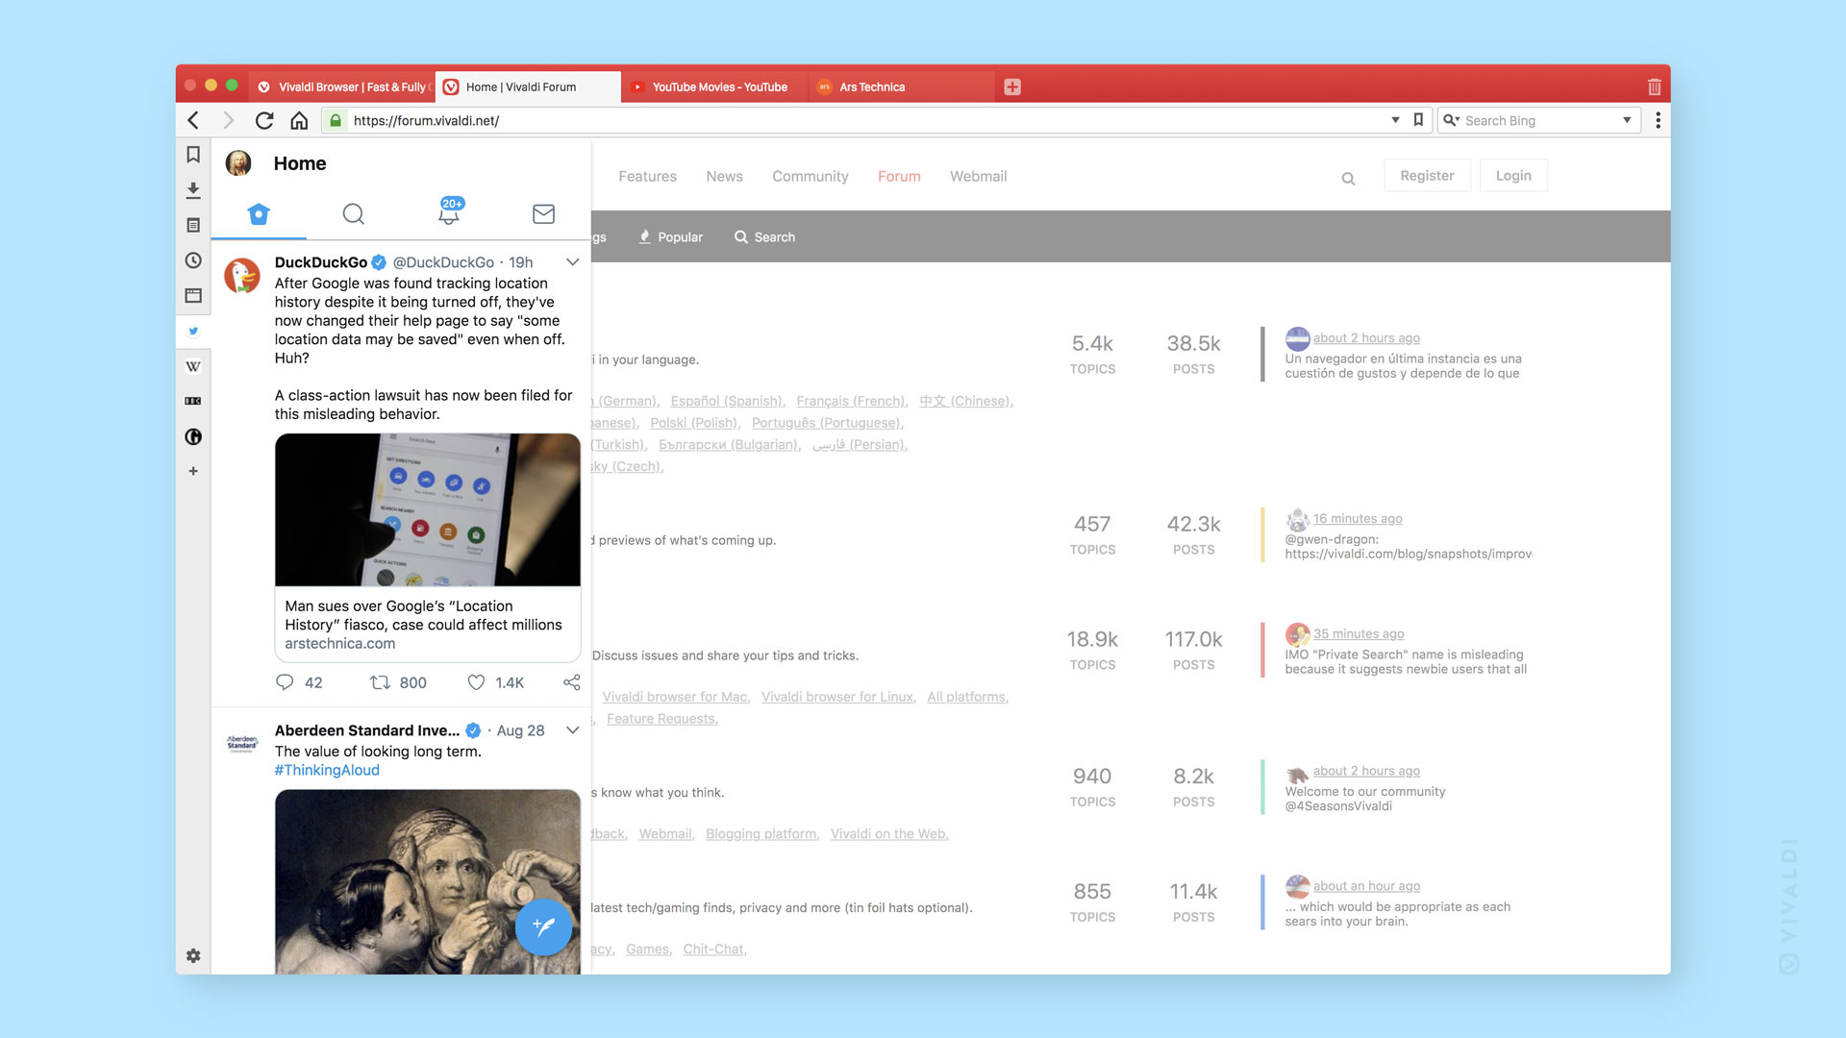
Task: Click the Vivaldi notes panel icon
Action: (194, 224)
